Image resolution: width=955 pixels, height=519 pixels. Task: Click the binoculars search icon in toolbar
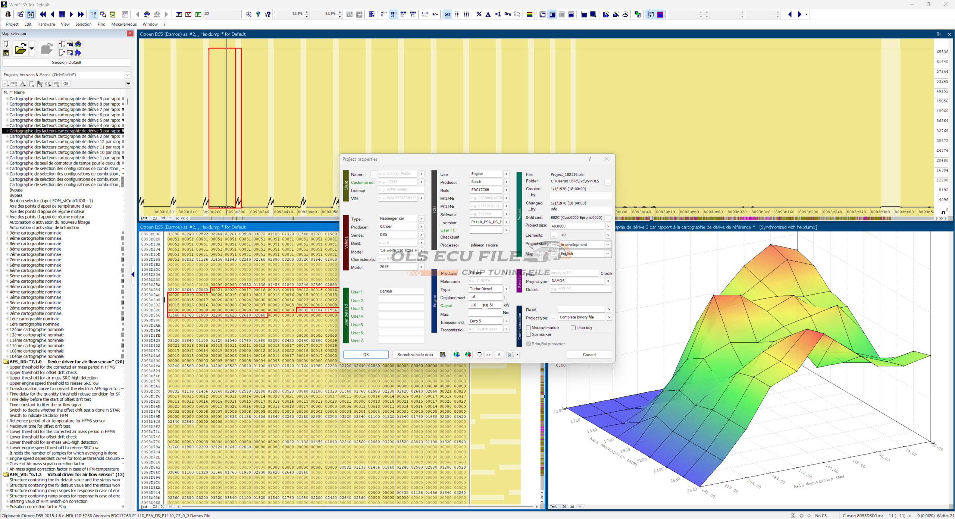[147, 14]
